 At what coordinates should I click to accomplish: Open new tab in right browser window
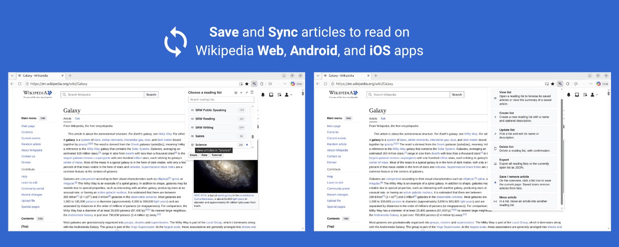point(376,75)
